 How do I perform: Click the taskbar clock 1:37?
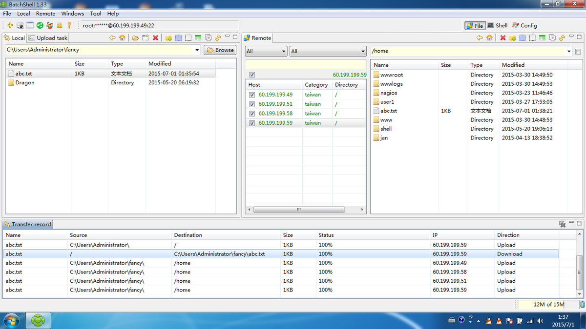click(x=563, y=321)
